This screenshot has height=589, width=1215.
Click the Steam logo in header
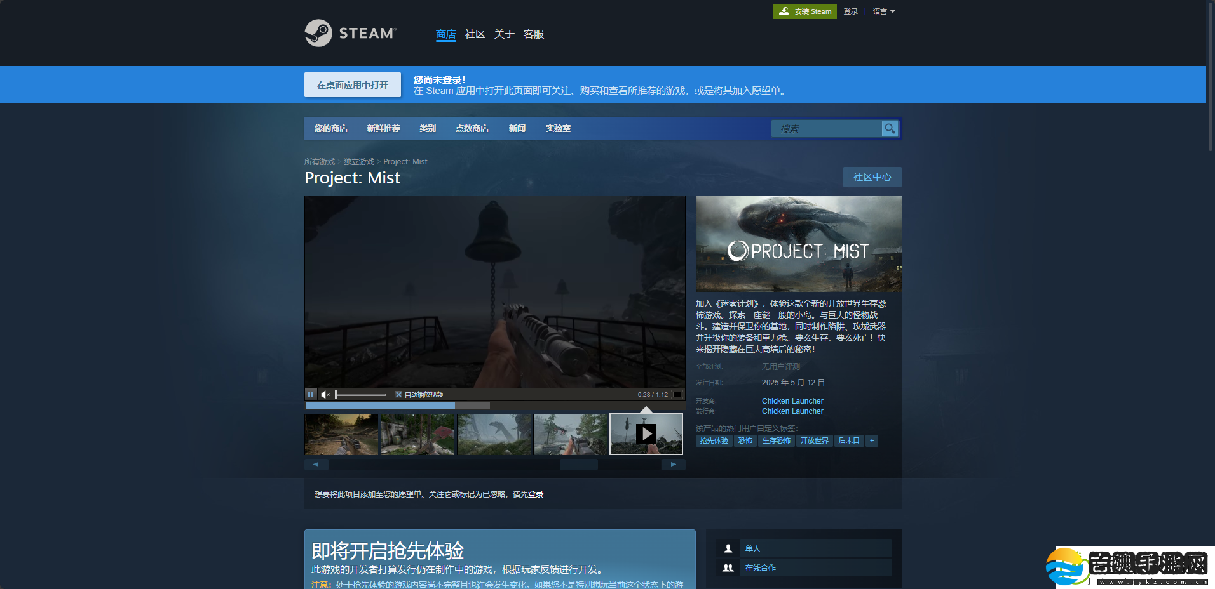click(350, 33)
